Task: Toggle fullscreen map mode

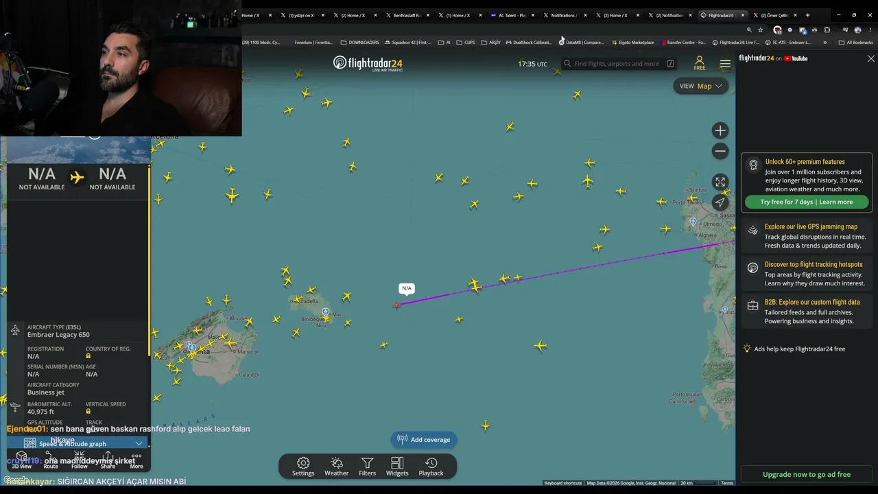Action: pyautogui.click(x=720, y=182)
